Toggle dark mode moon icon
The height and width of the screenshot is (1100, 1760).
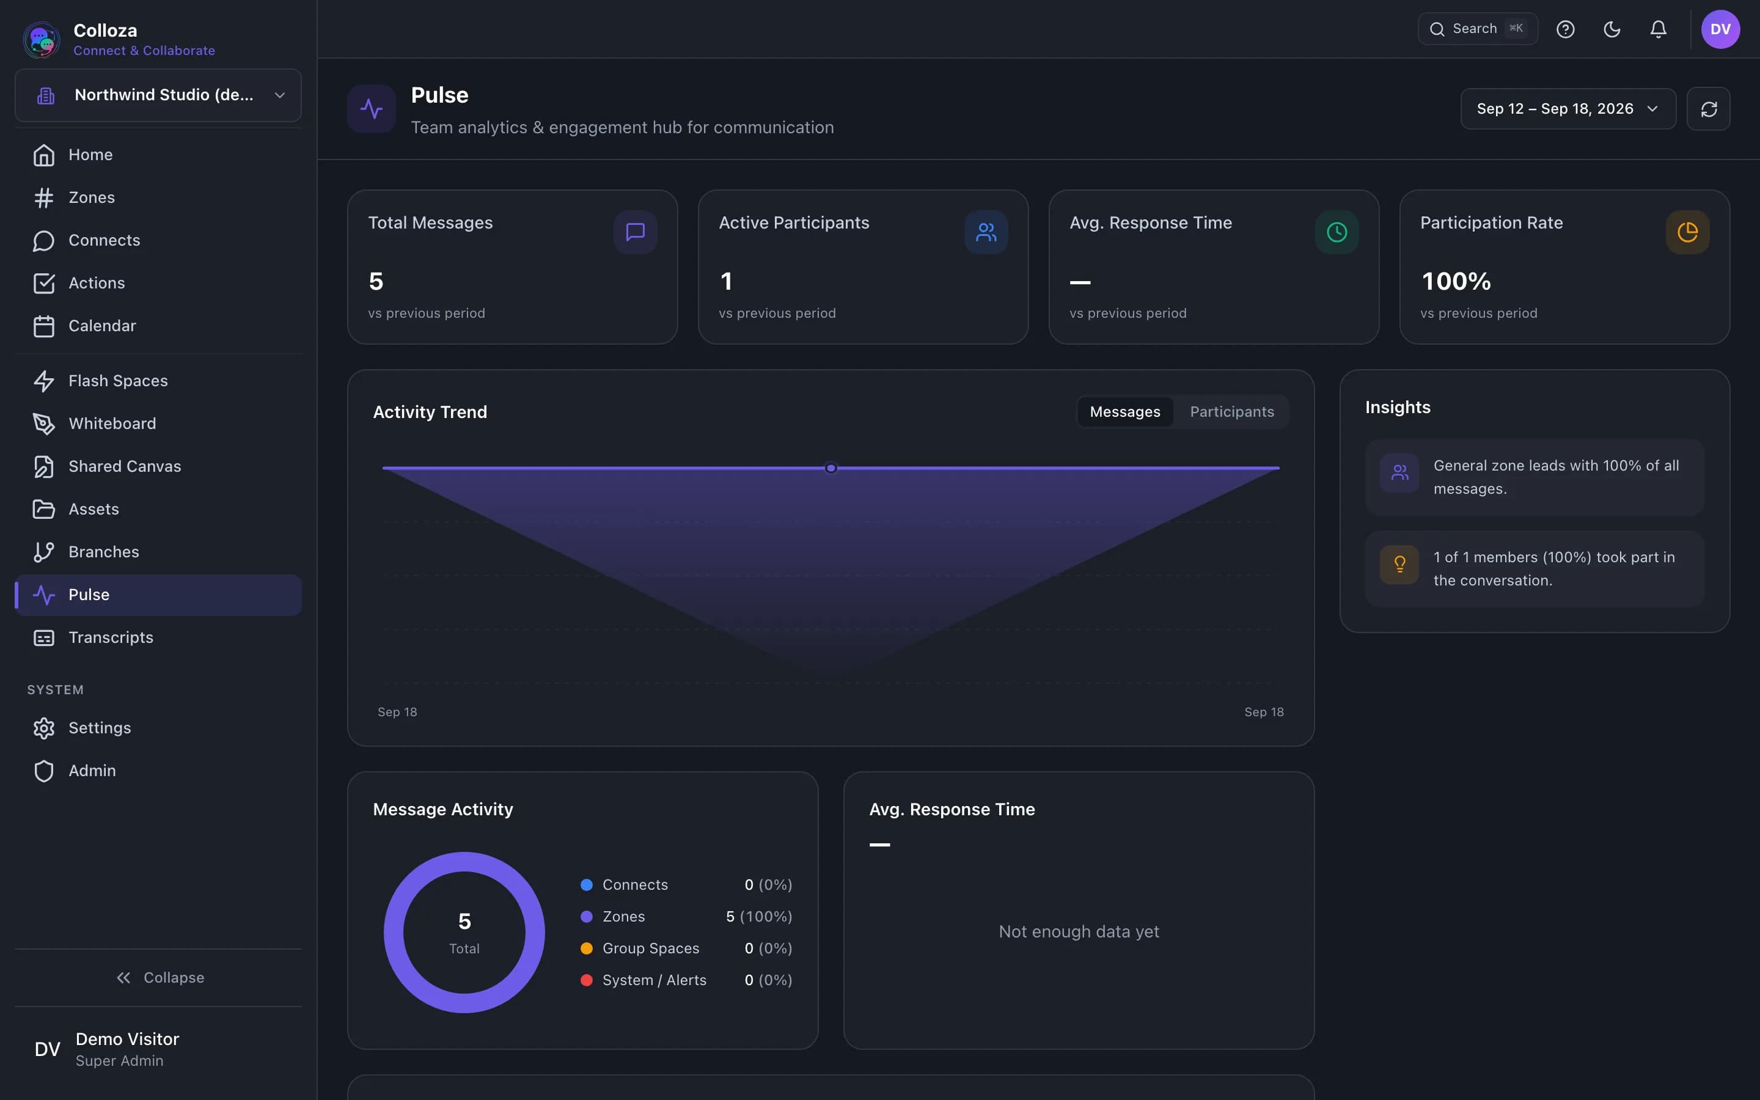point(1612,29)
